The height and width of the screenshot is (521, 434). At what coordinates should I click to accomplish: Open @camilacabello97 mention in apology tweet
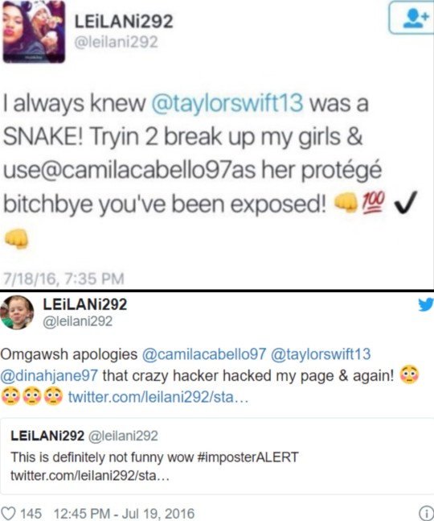[x=204, y=354]
